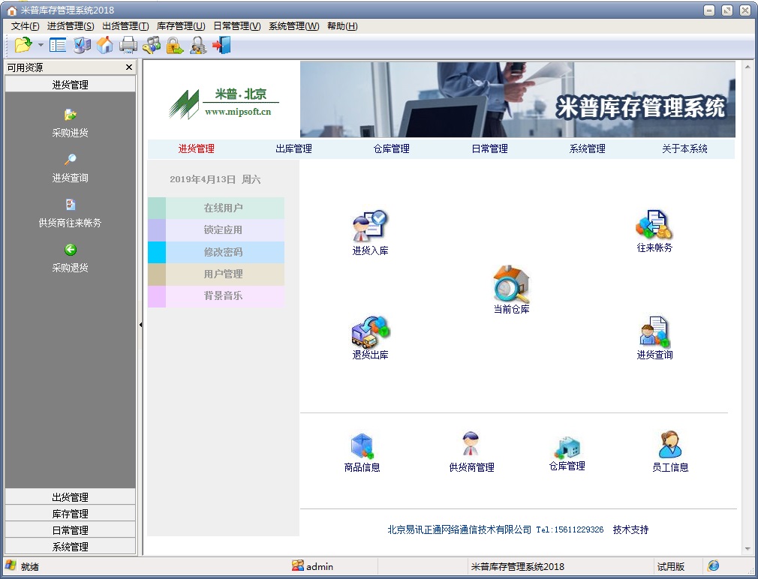Image resolution: width=758 pixels, height=579 pixels.
Task: Click the printer toolbar icon
Action: 128,45
